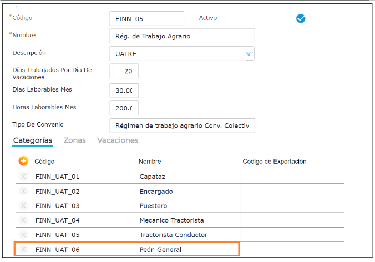Click the Horas Laborables Mes field
This screenshot has height=262, width=375.
[x=124, y=108]
